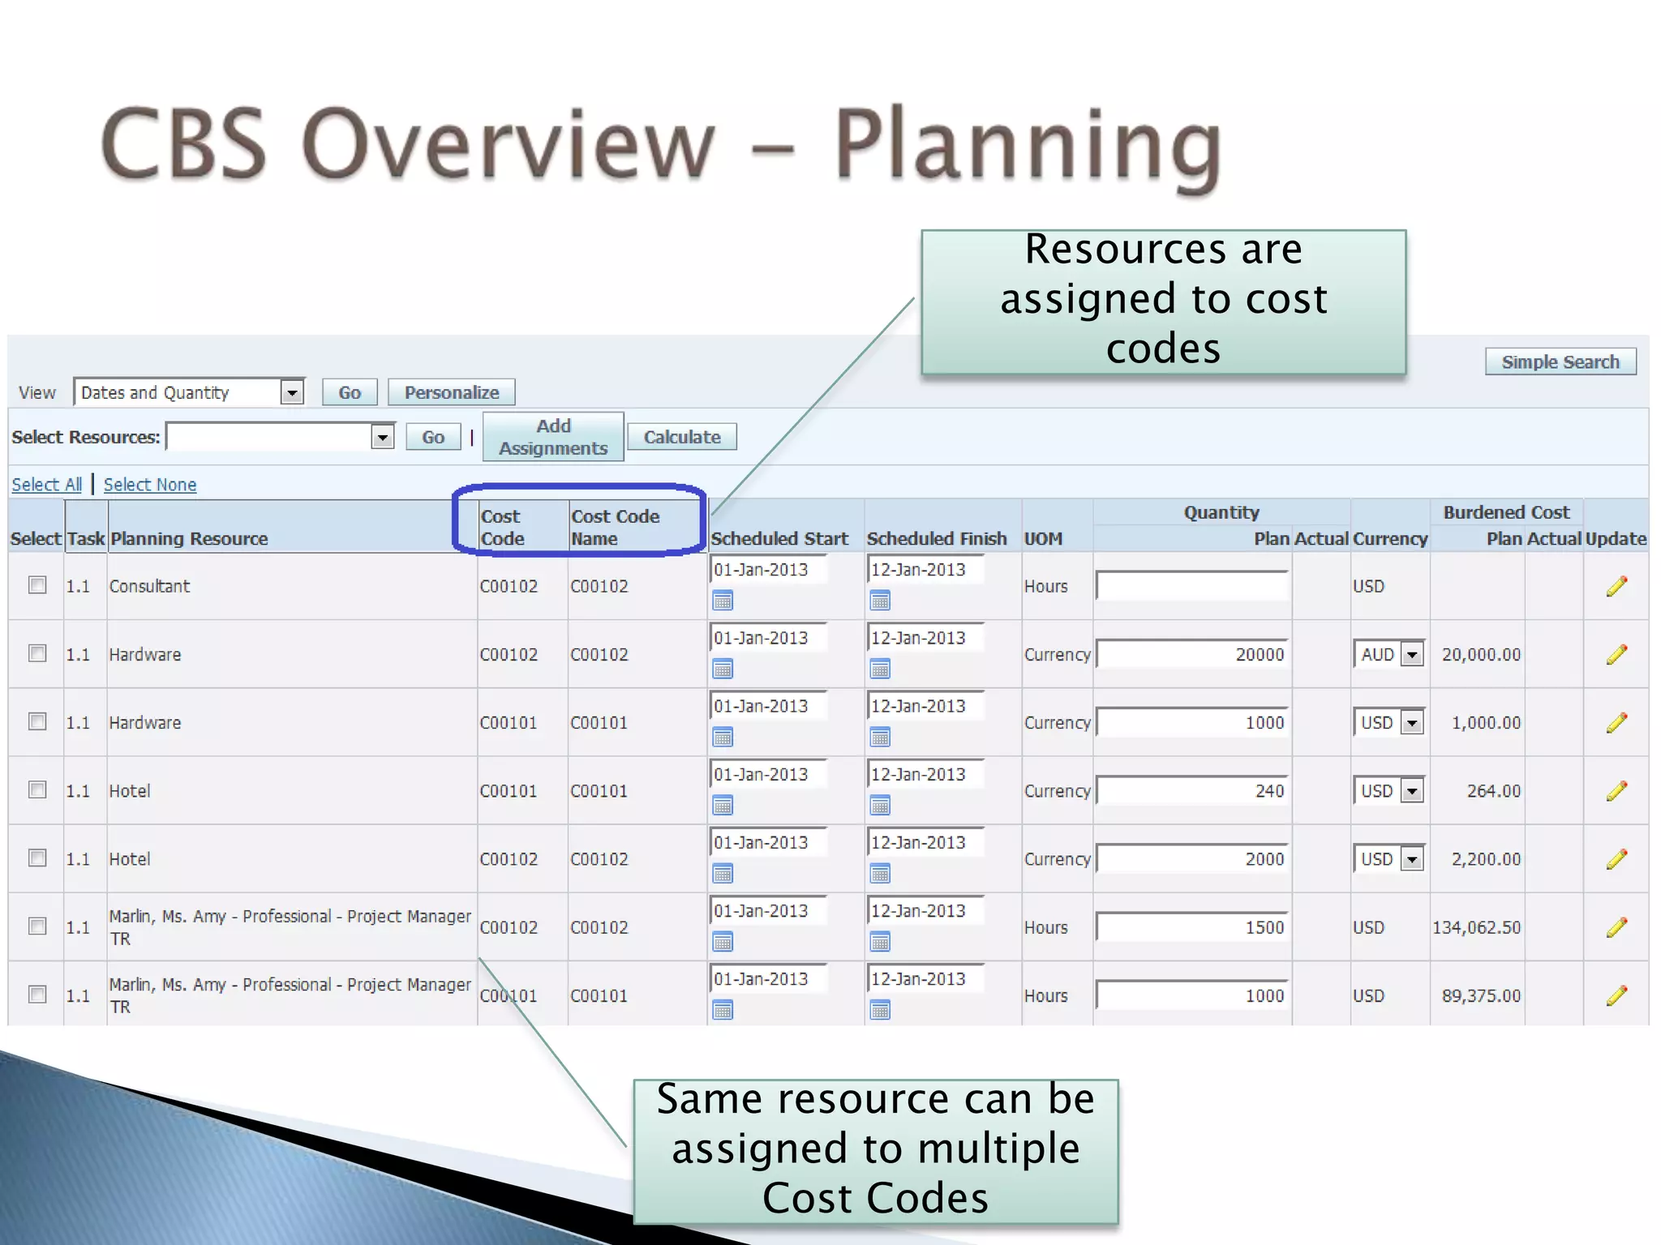The width and height of the screenshot is (1661, 1245).
Task: Open Scheduled Finish calendar for Hotel C00101 row
Action: pyautogui.click(x=880, y=805)
